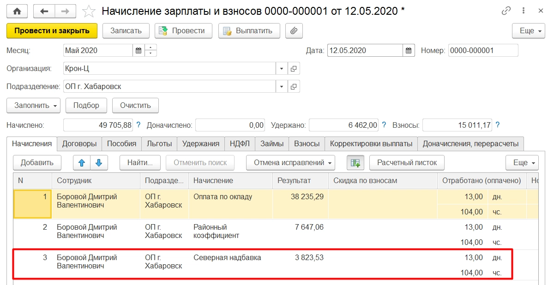Show Взносы help question mark

pos(498,125)
